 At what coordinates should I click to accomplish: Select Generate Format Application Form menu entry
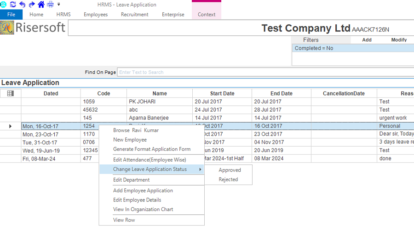pos(152,149)
